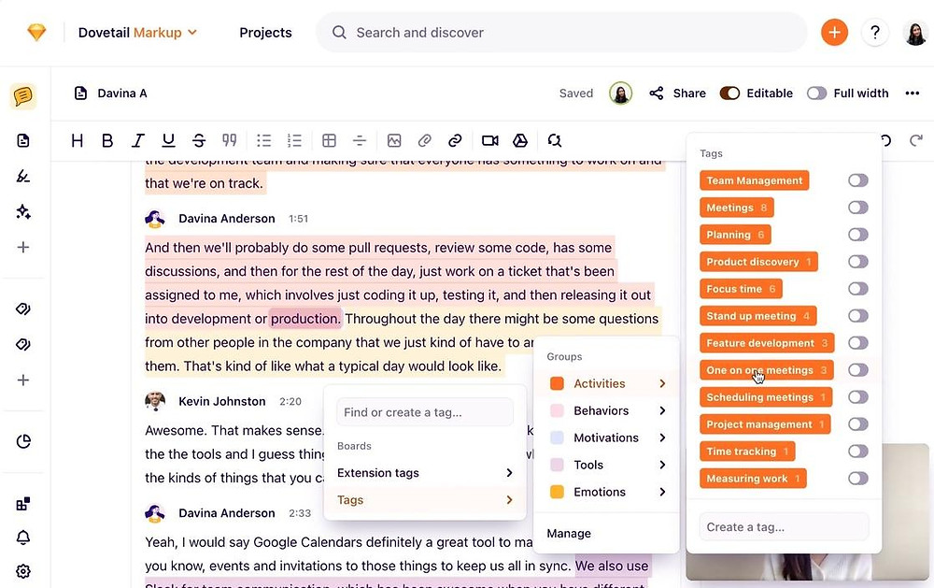Insert a bulleted list
The image size is (934, 588).
coord(264,141)
